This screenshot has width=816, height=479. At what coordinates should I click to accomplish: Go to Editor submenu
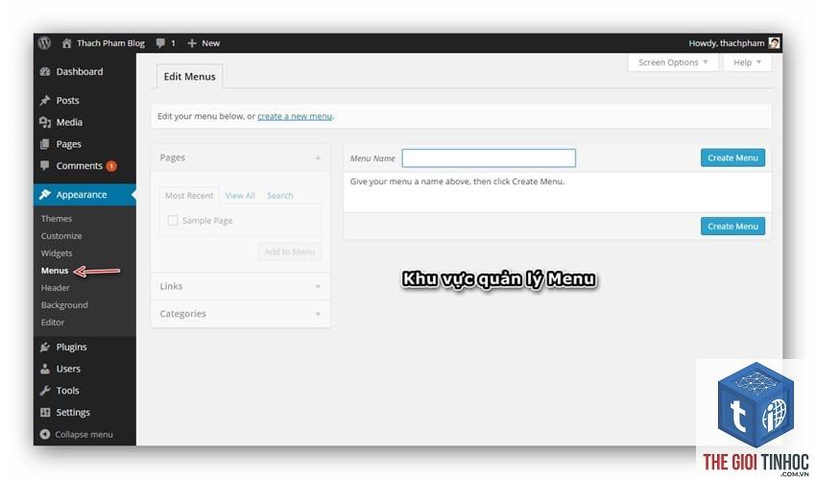53,323
